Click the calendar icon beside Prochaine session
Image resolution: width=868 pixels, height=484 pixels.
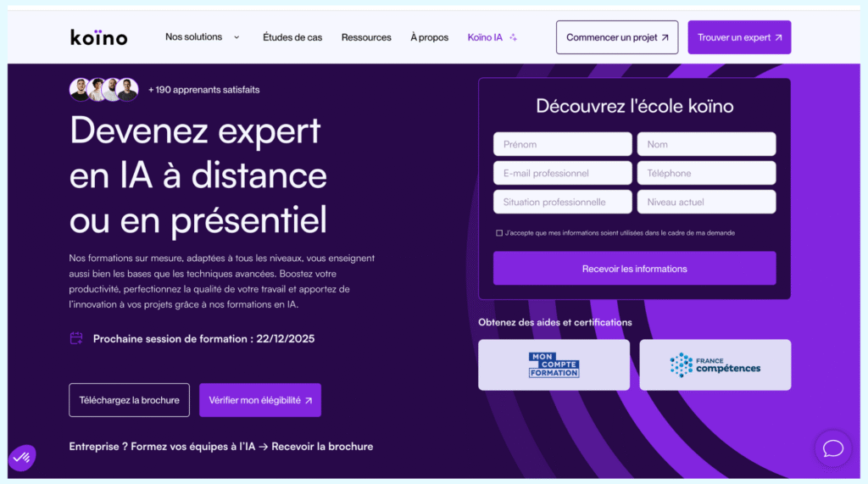coord(76,338)
